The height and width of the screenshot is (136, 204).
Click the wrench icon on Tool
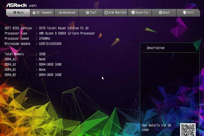click(87, 13)
